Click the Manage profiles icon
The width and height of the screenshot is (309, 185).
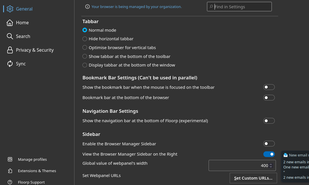tap(10, 159)
